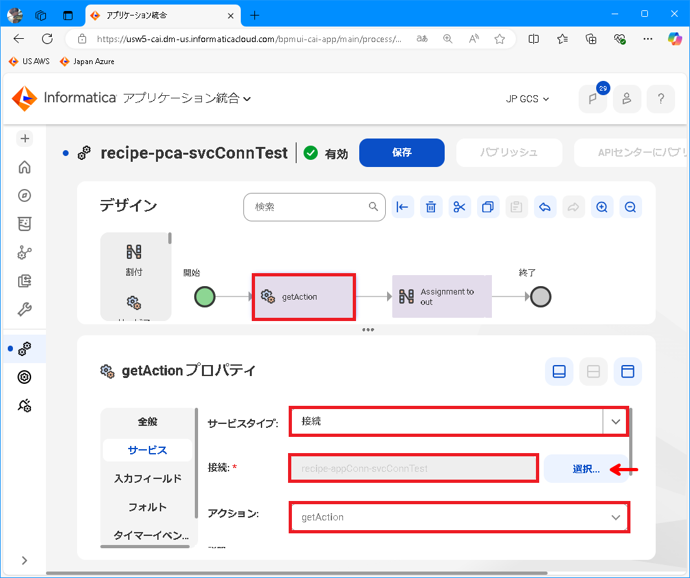Open the cog wheel icon in sidebar
Screen dimensions: 690x578
(x=25, y=377)
